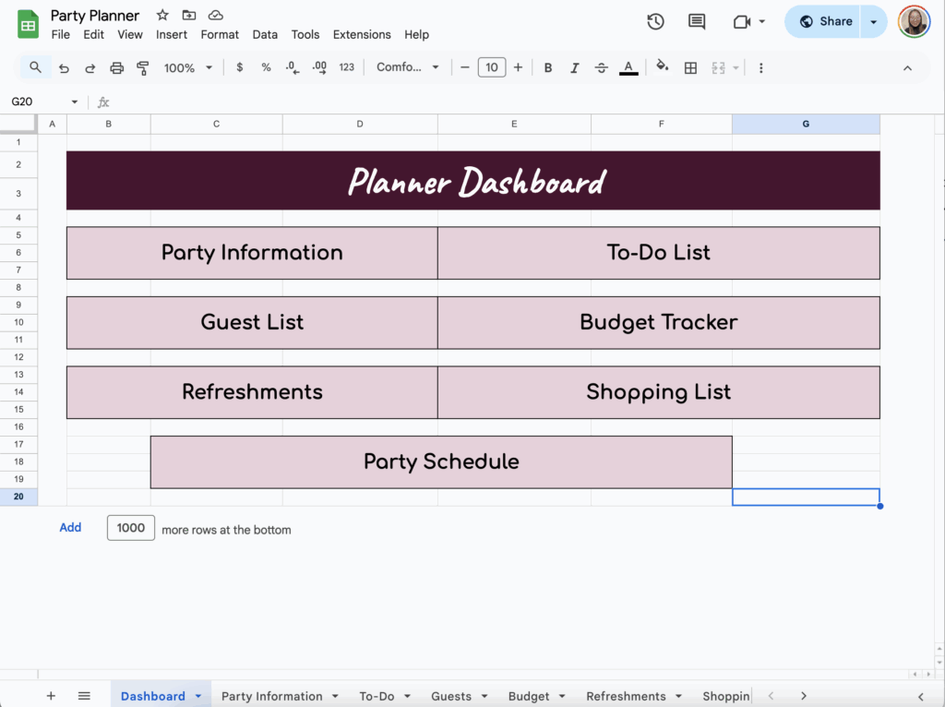This screenshot has height=707, width=945.
Task: Decrease decimal places
Action: coord(293,66)
